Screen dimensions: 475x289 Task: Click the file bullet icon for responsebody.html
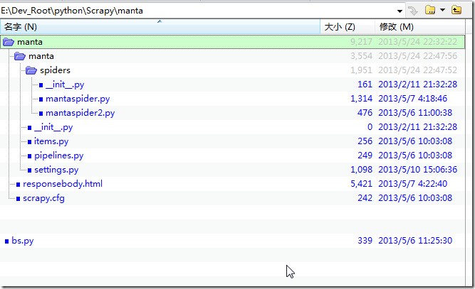point(19,185)
